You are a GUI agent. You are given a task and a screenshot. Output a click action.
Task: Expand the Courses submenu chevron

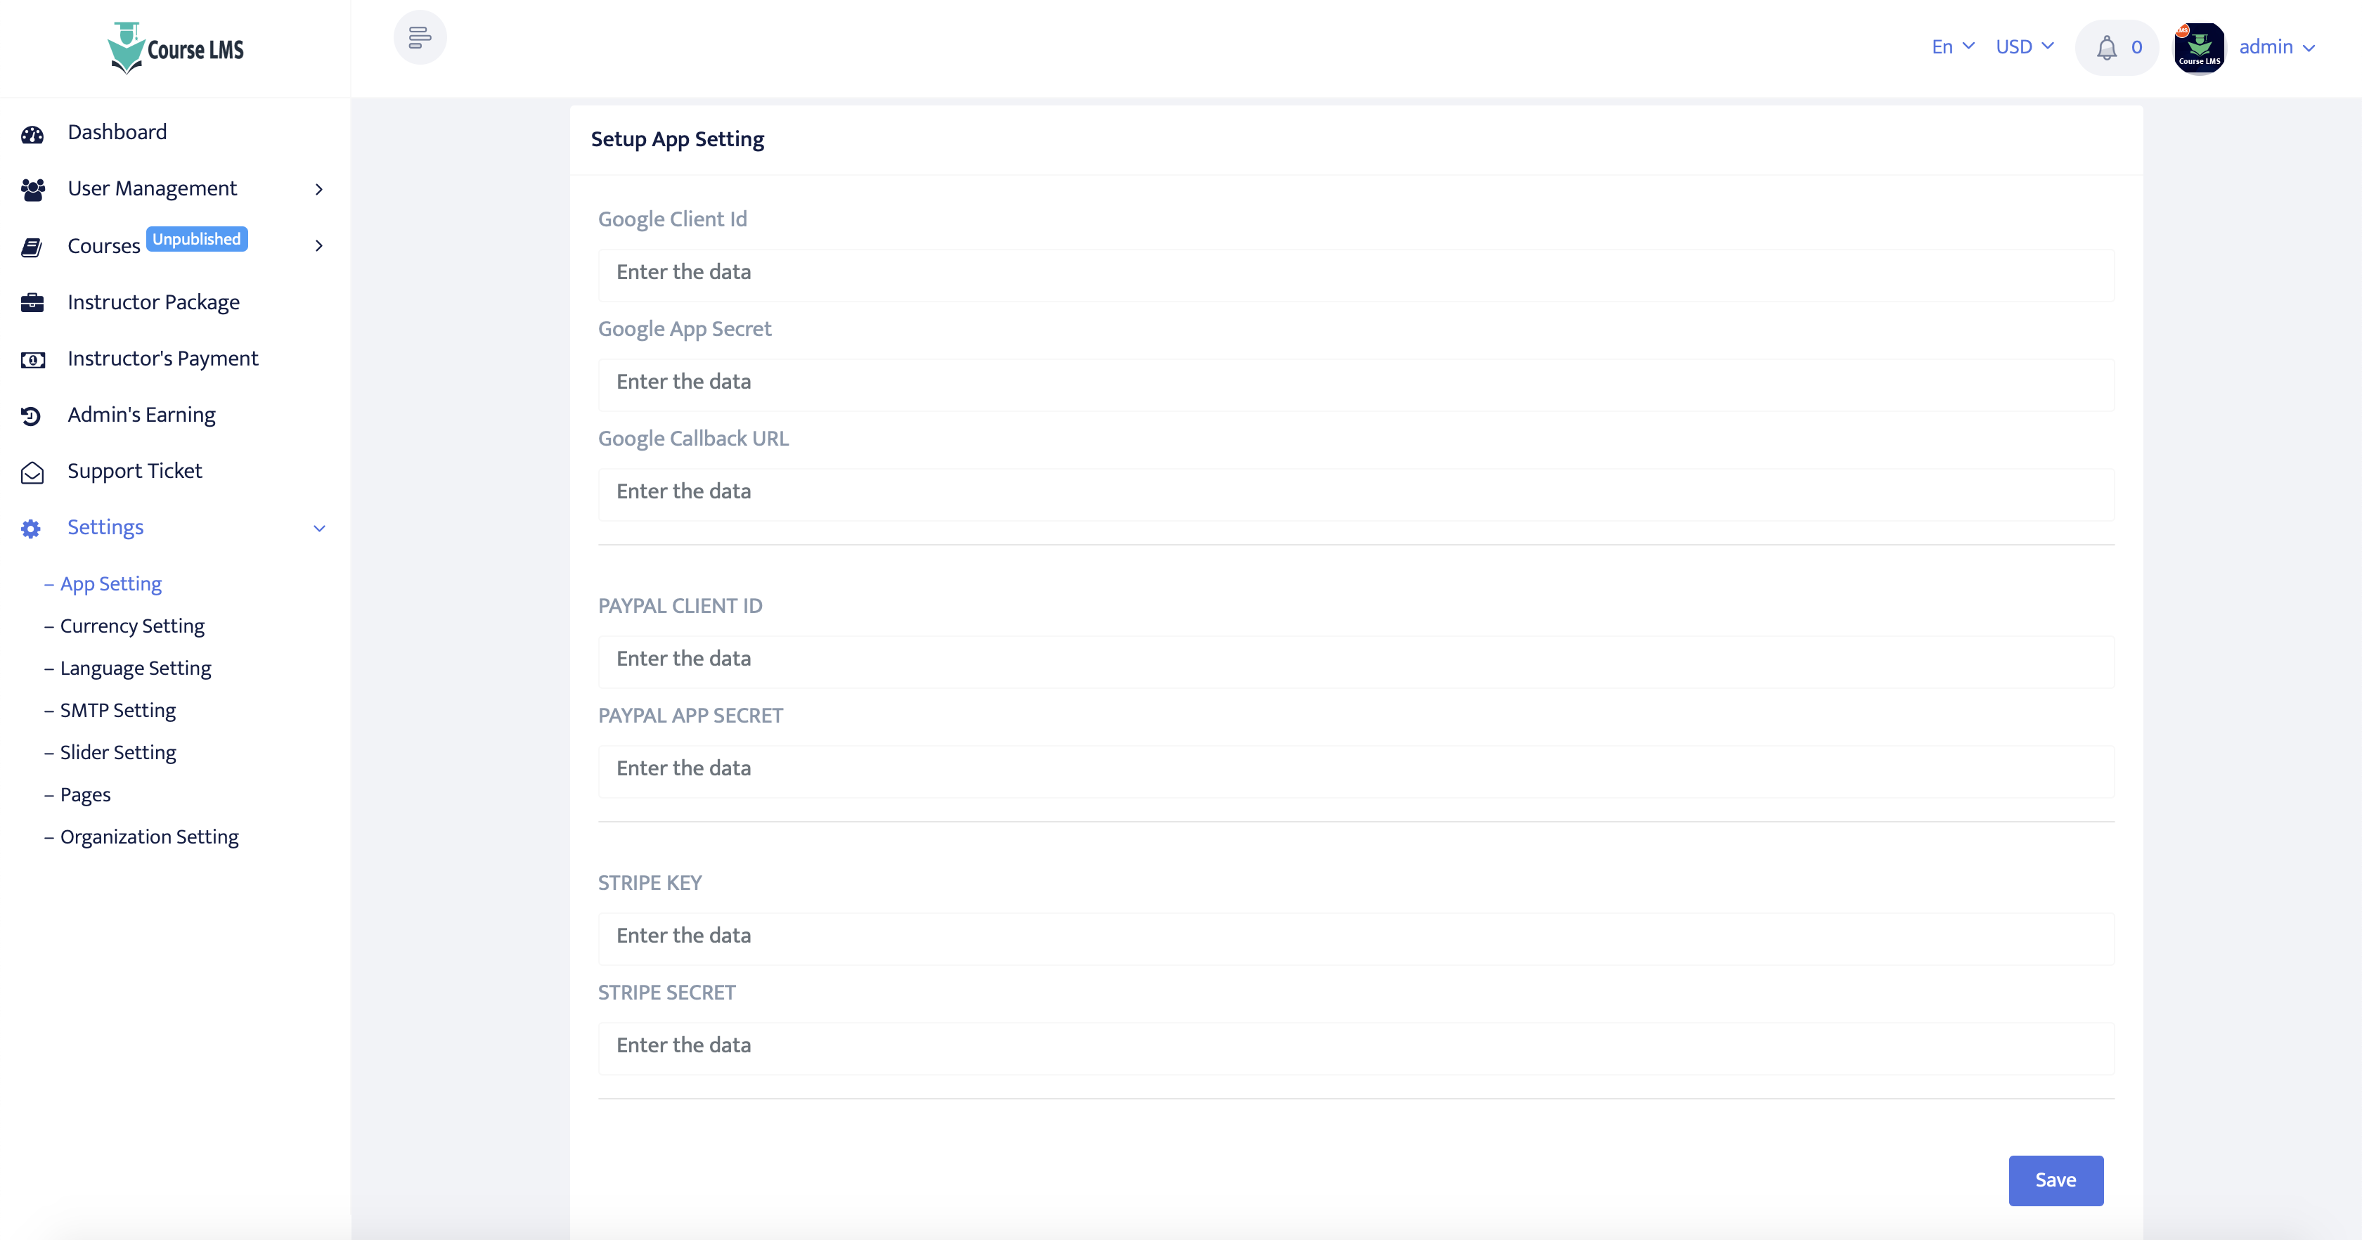(319, 246)
